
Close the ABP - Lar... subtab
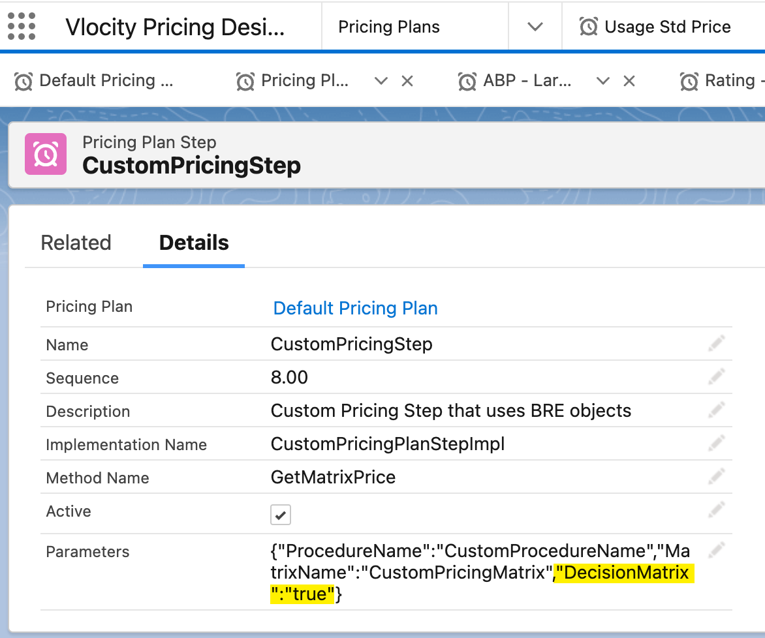pyautogui.click(x=629, y=81)
